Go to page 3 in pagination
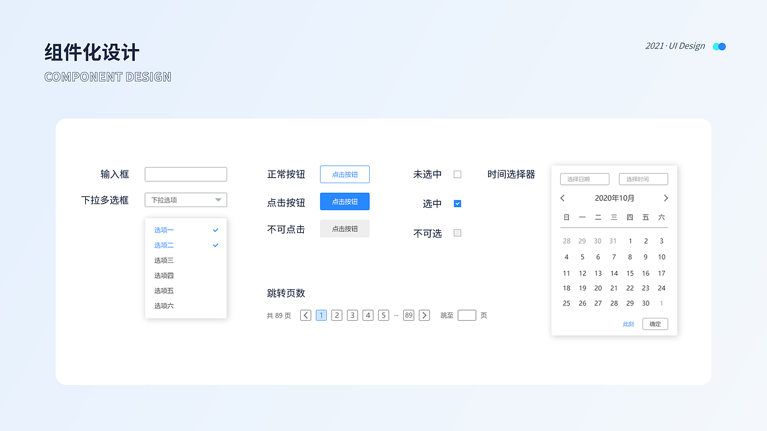This screenshot has width=767, height=431. (x=352, y=315)
